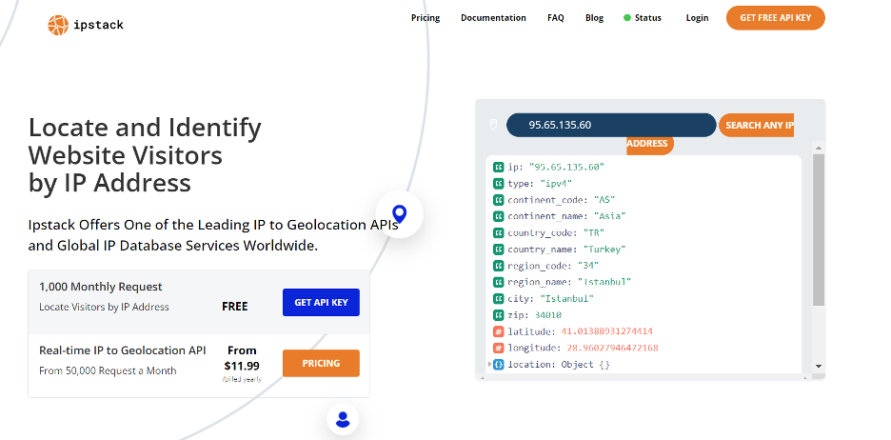Click the scrollbar up arrow

[819, 148]
